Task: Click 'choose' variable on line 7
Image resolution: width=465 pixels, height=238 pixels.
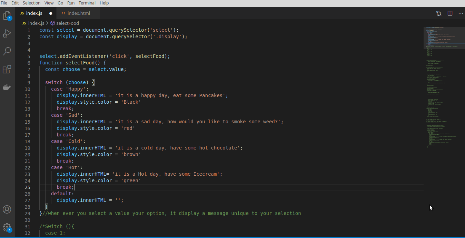Action: (71, 69)
